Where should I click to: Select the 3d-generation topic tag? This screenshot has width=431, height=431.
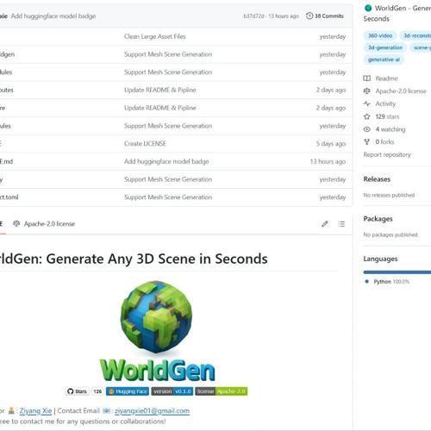(385, 47)
